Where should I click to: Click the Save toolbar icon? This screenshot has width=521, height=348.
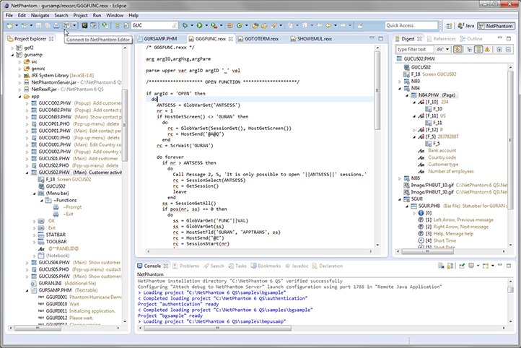point(38,25)
